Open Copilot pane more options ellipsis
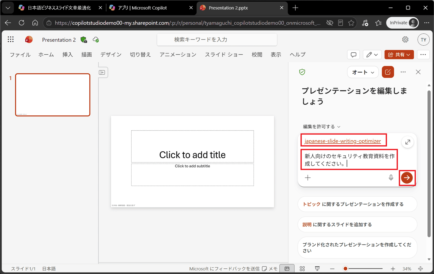This screenshot has height=274, width=434. (x=403, y=72)
